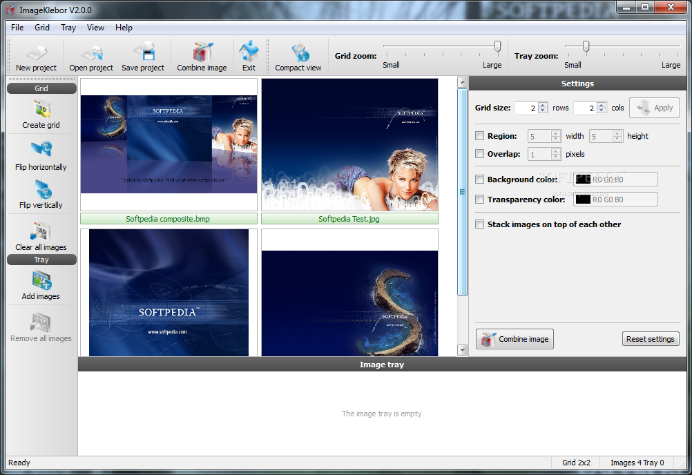Open the View menu

coord(95,28)
